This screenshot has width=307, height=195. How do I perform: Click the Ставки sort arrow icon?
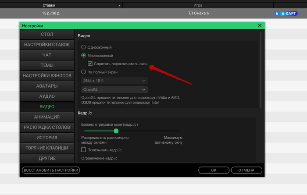[119, 6]
